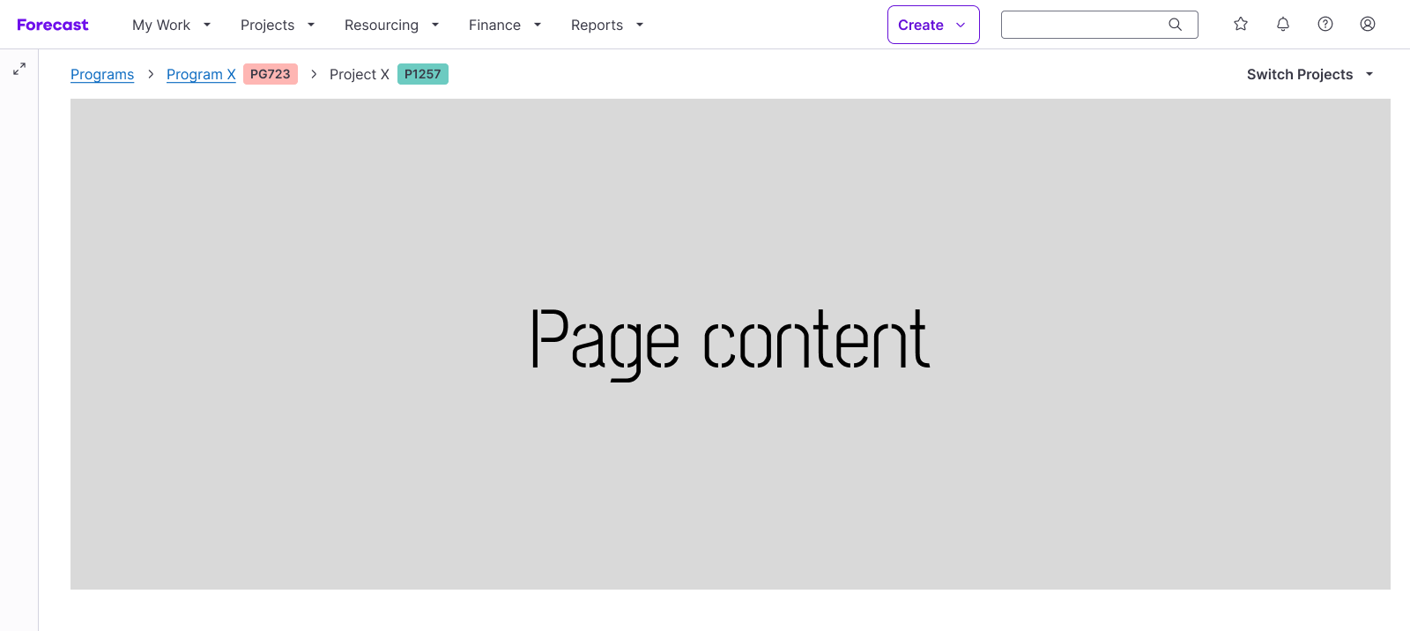
Task: Open the Projects menu
Action: 278,25
